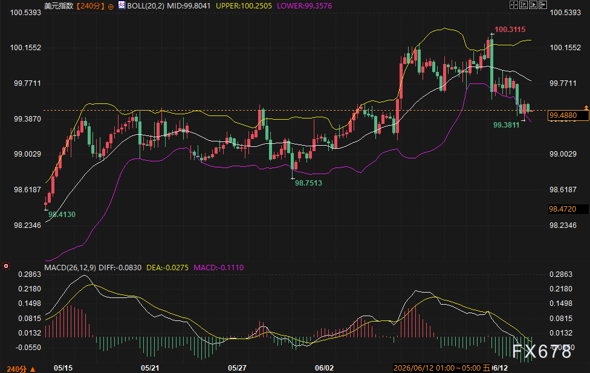Expand the 240分 period selector at bottom left
590x373 pixels.
point(21,369)
